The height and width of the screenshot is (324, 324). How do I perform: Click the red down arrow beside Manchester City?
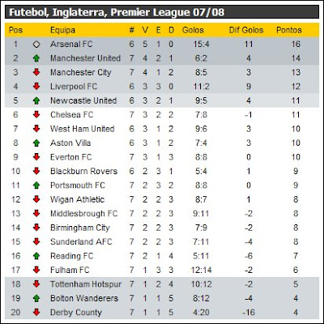36,72
